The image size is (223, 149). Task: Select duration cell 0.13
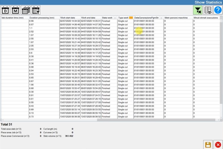44,113
